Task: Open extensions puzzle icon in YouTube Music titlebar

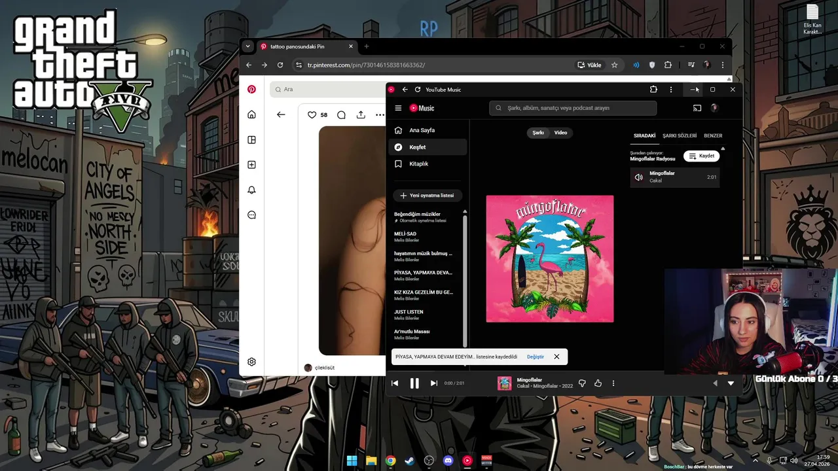Action: point(653,90)
